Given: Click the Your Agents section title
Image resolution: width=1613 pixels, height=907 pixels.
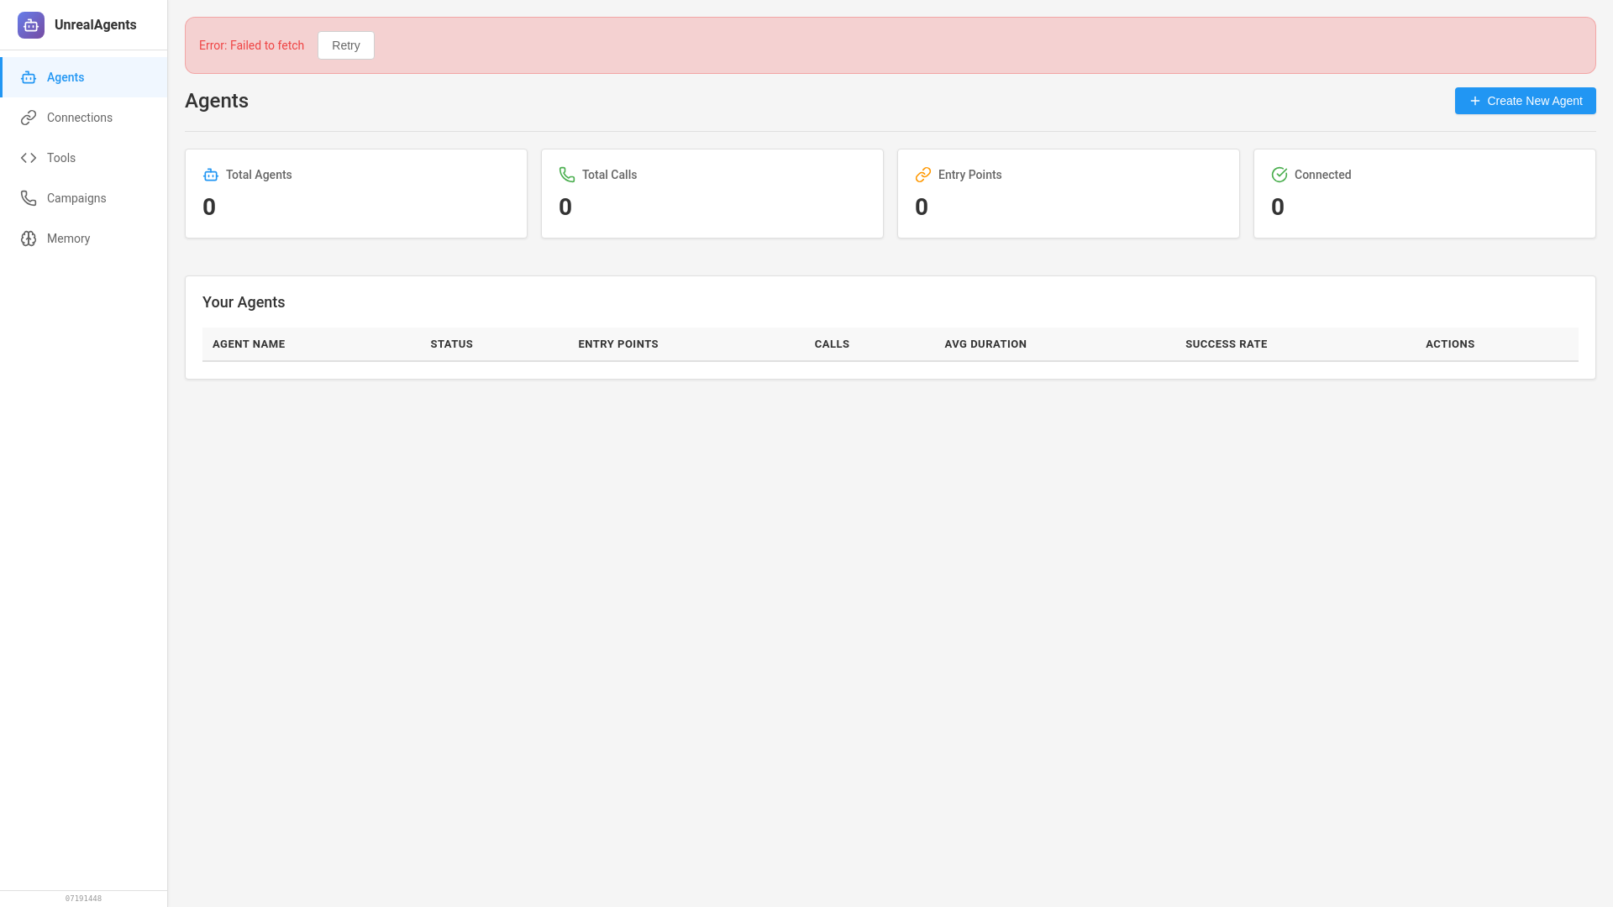Looking at the screenshot, I should [244, 302].
